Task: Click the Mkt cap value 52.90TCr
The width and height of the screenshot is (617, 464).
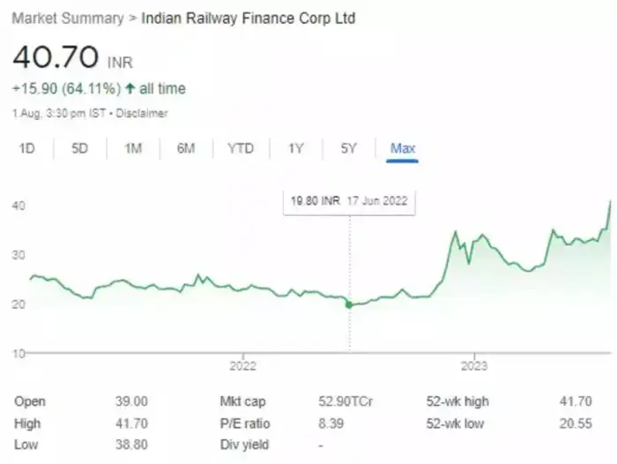Action: (346, 401)
